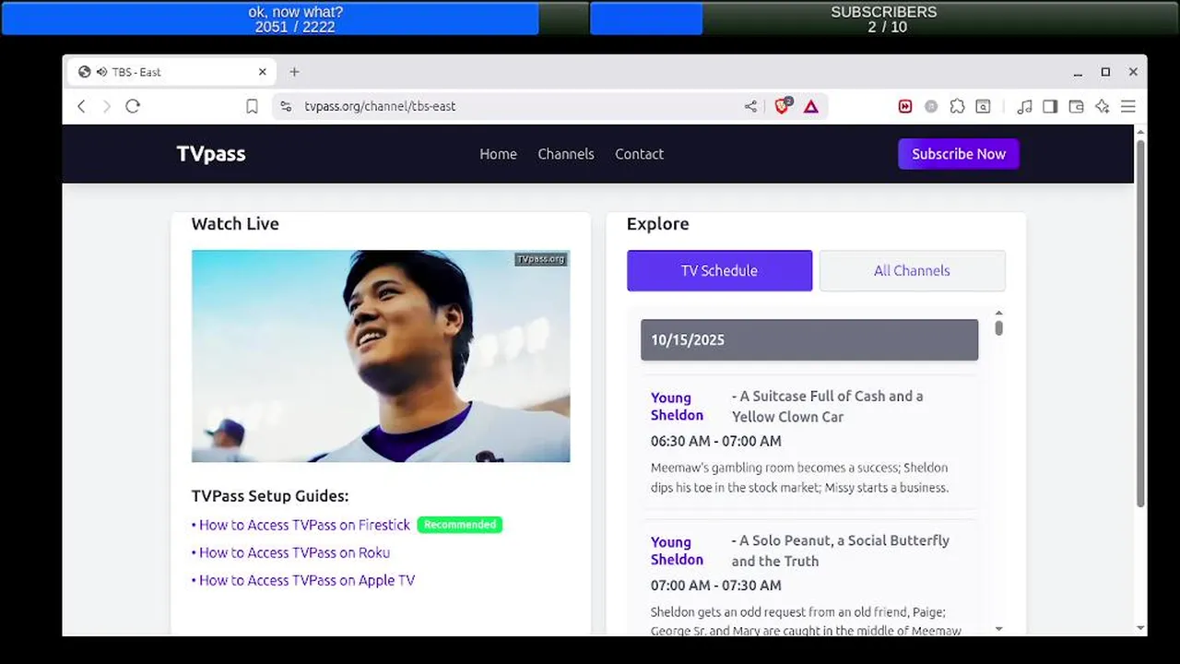Click the ok, now what? progress bar
Screen dimensions: 1180x664
click(295, 18)
